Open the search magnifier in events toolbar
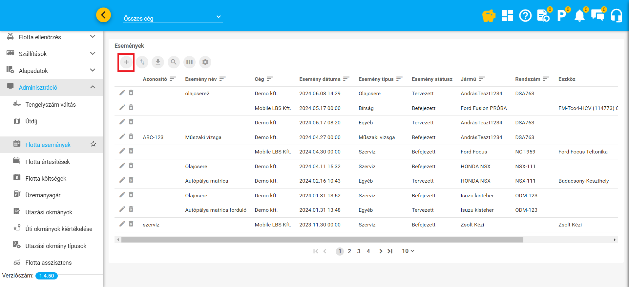Screen dimensions: 629x287 coord(174,62)
